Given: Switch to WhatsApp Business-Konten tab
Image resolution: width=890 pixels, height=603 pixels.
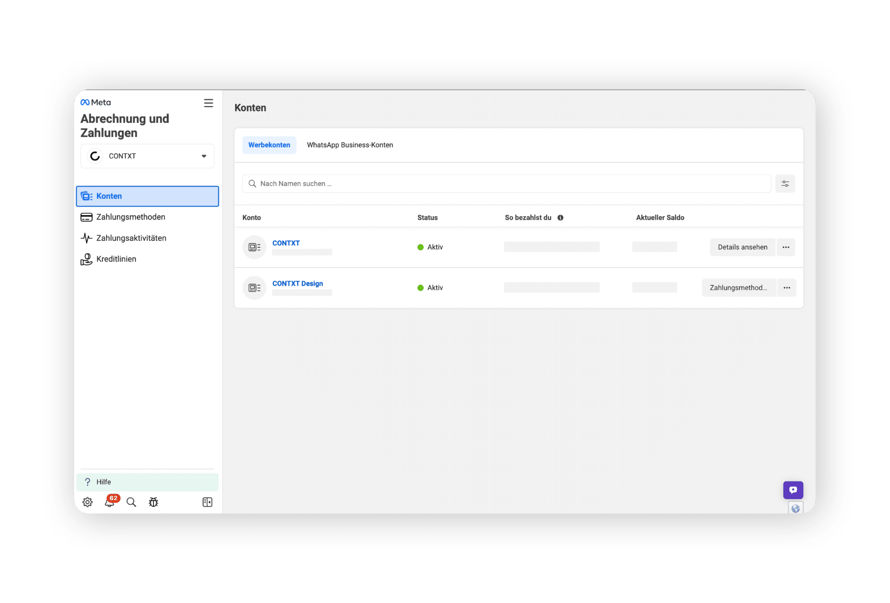Looking at the screenshot, I should [x=350, y=145].
